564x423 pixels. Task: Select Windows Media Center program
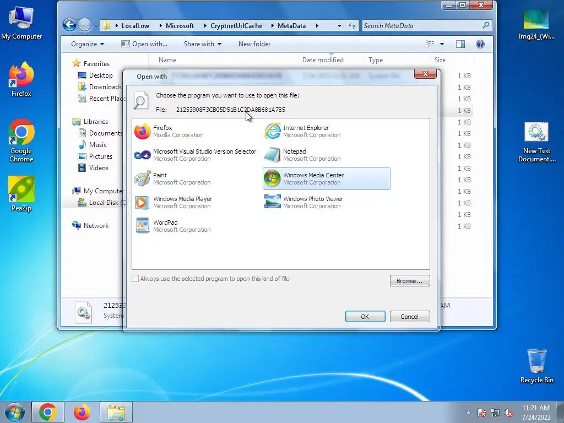326,179
